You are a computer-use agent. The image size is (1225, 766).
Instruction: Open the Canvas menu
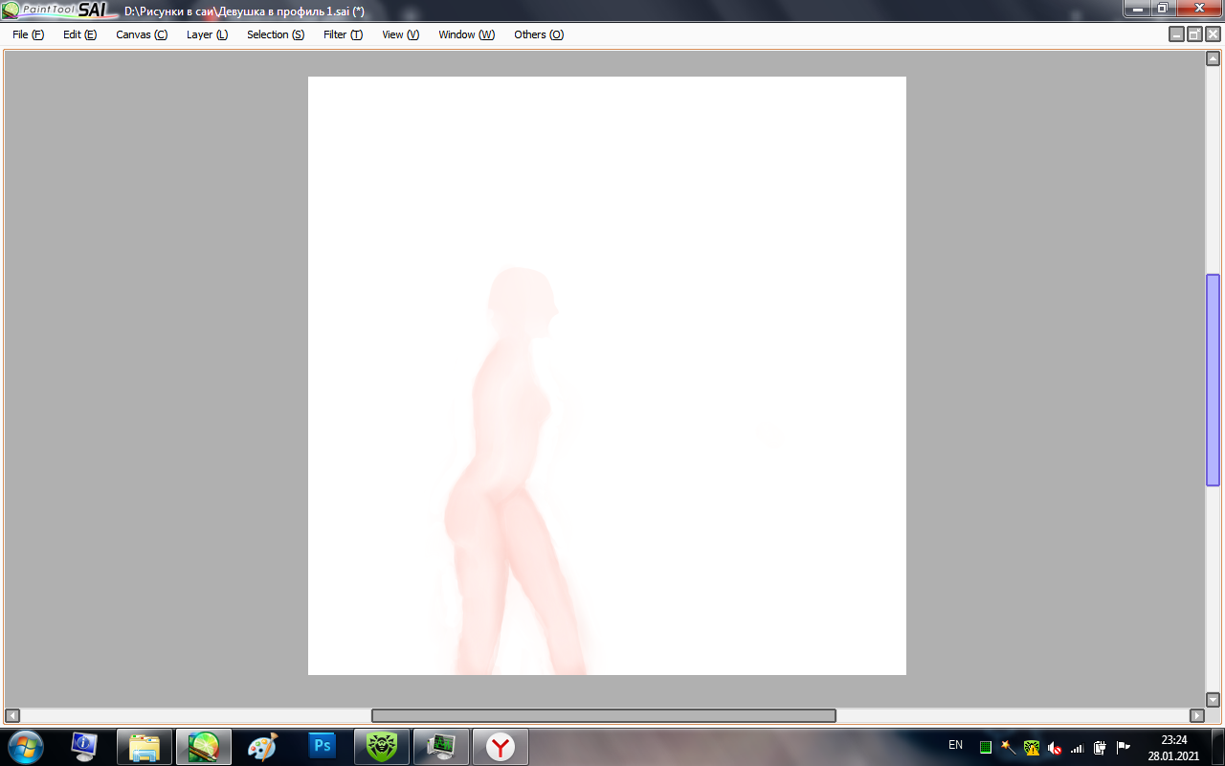click(x=141, y=34)
